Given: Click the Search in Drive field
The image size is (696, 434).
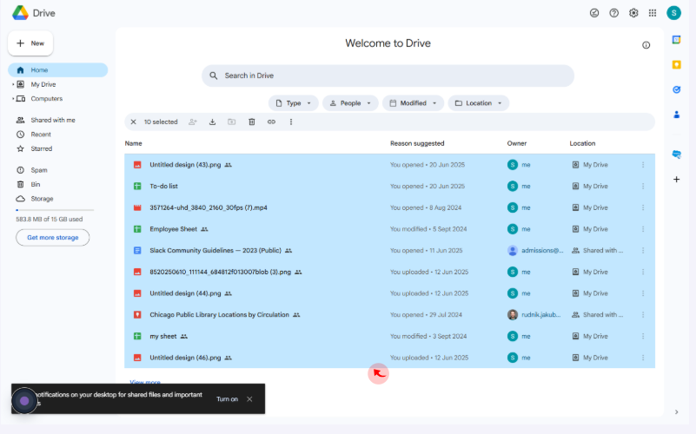Looking at the screenshot, I should [x=388, y=76].
